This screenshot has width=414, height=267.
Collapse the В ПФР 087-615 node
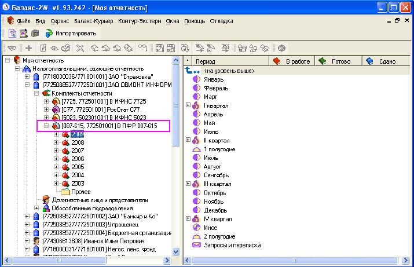click(x=46, y=126)
